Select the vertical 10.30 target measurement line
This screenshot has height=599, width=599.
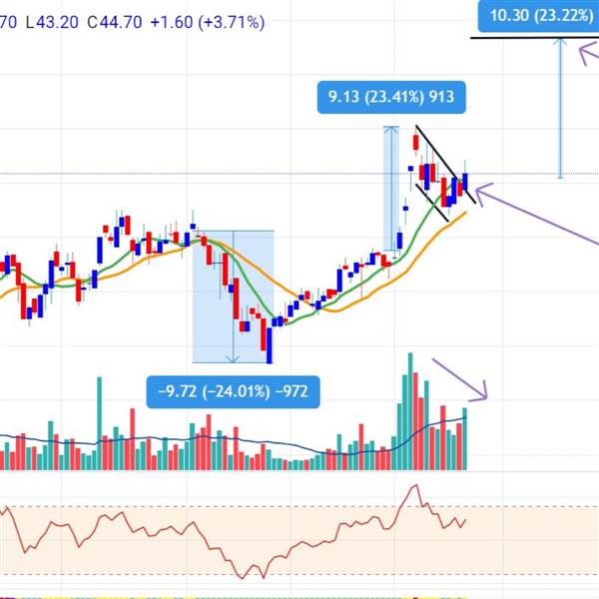[x=560, y=108]
